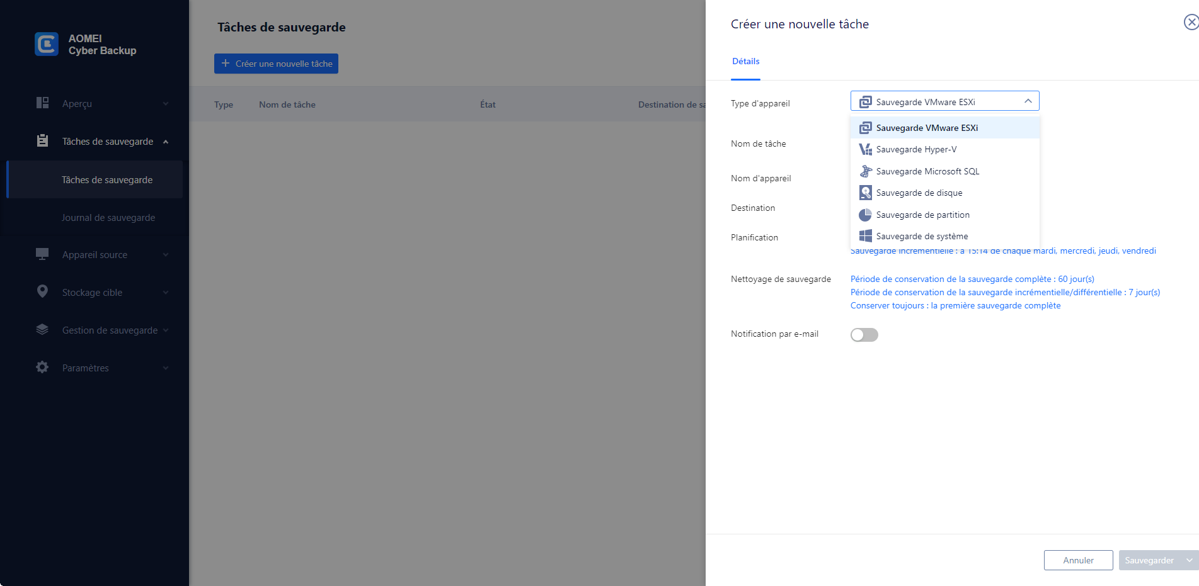Click the Paramètres gear icon
This screenshot has width=1199, height=586.
click(42, 368)
